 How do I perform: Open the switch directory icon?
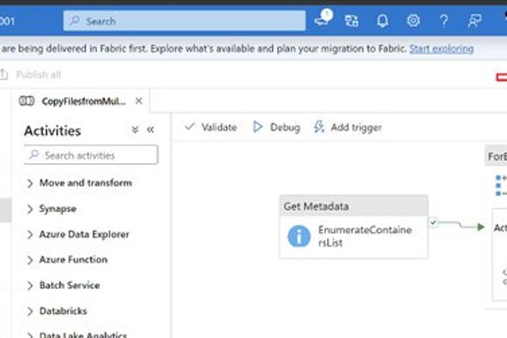point(352,21)
